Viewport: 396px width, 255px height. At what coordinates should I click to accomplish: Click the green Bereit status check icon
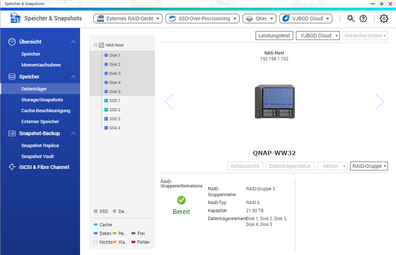181,200
